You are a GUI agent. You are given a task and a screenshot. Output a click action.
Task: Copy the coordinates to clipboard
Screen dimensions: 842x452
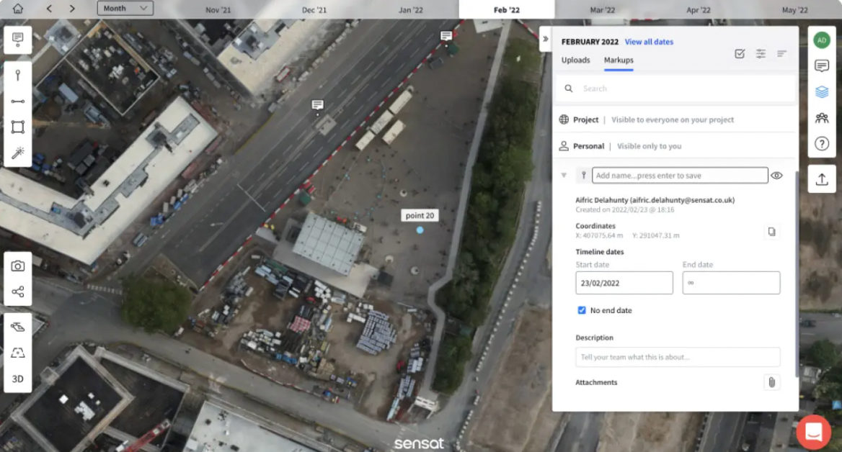tap(771, 232)
